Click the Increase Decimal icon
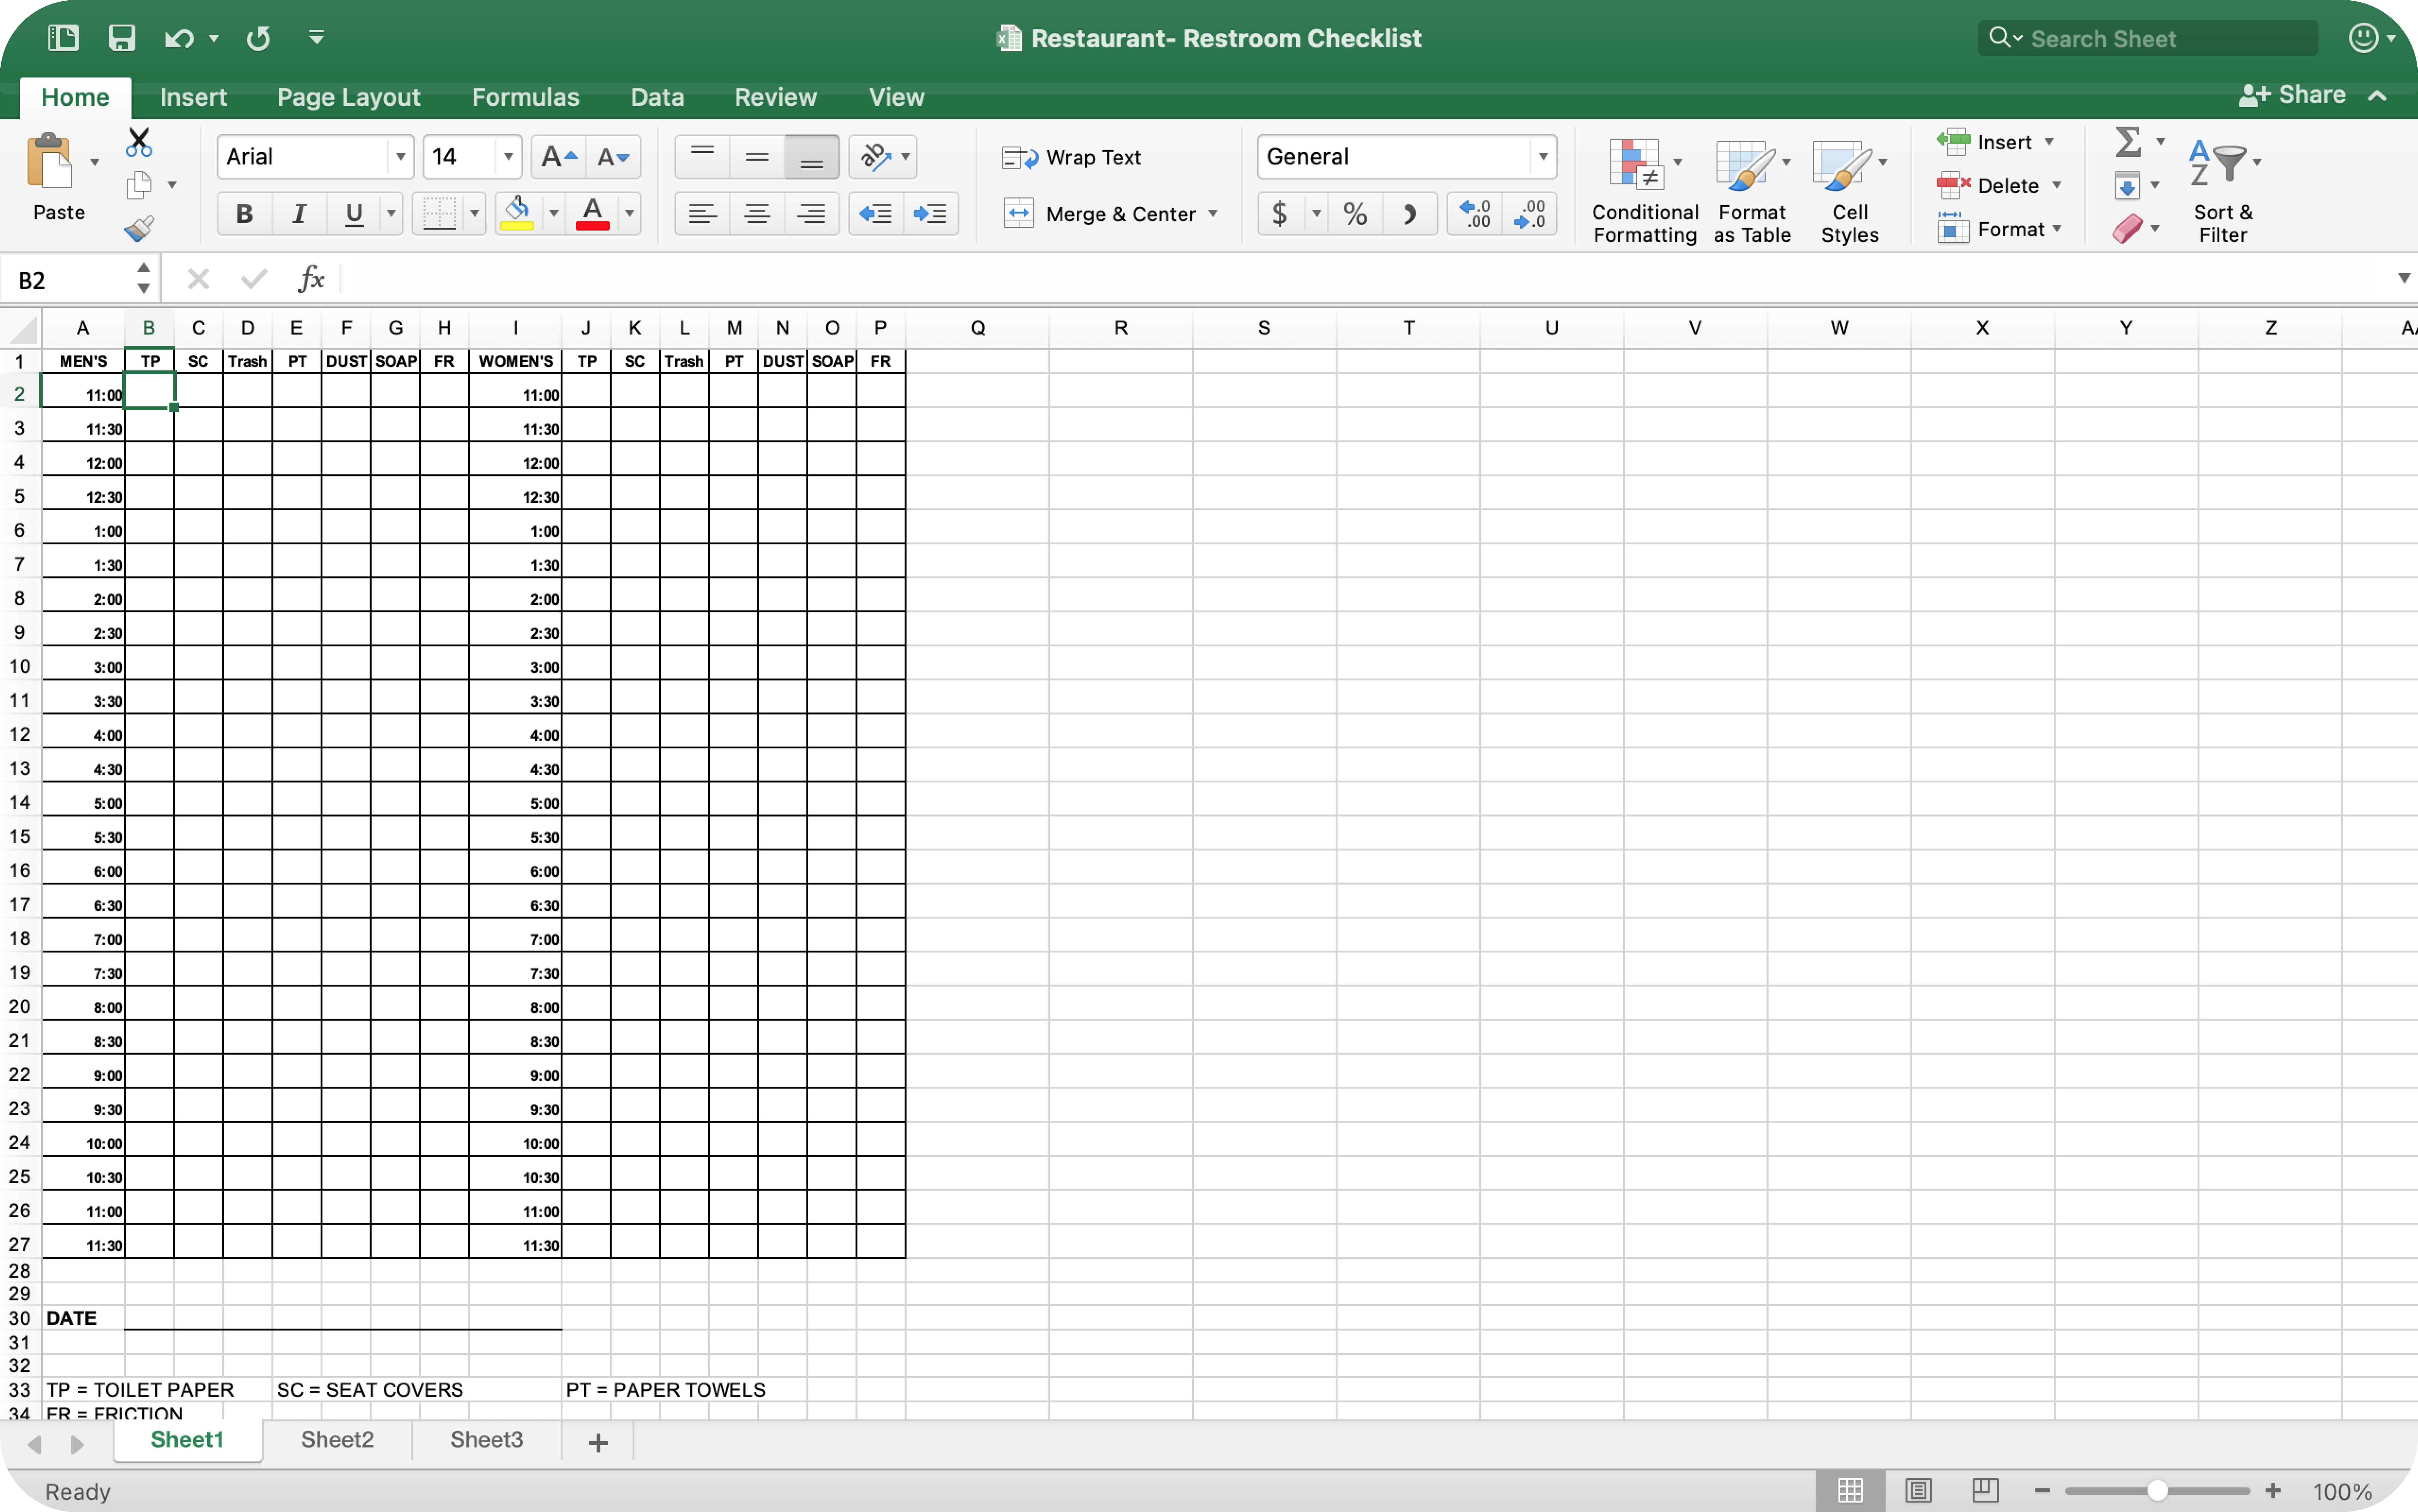 tap(1475, 214)
